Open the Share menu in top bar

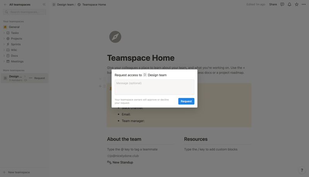point(273,4)
